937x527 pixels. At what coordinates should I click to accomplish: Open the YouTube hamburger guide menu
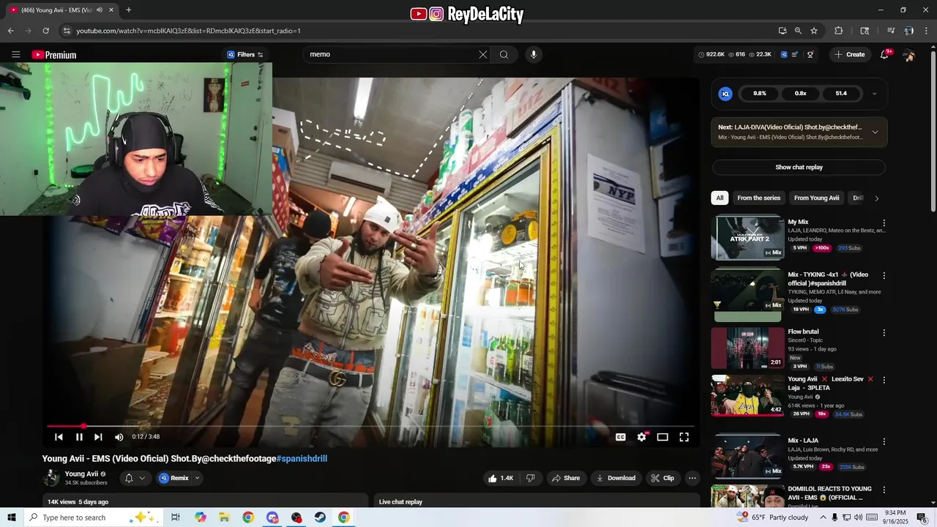pos(15,55)
